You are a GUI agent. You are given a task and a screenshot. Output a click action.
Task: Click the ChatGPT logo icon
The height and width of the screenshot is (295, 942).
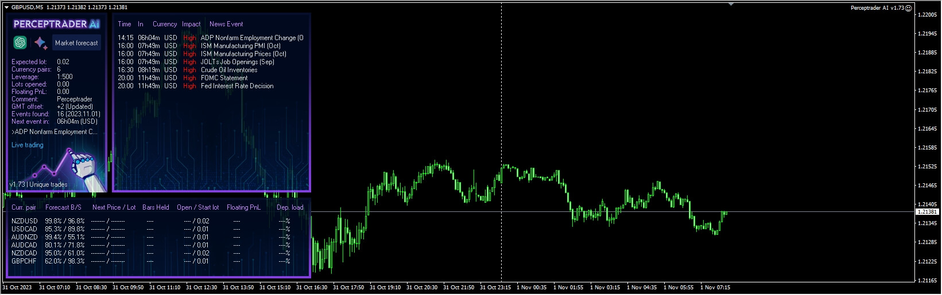(20, 42)
